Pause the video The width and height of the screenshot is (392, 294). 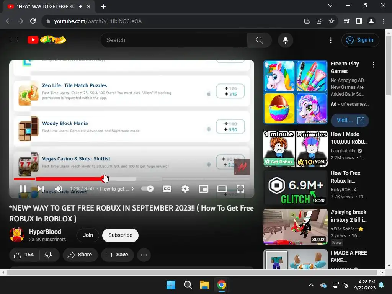click(x=23, y=189)
